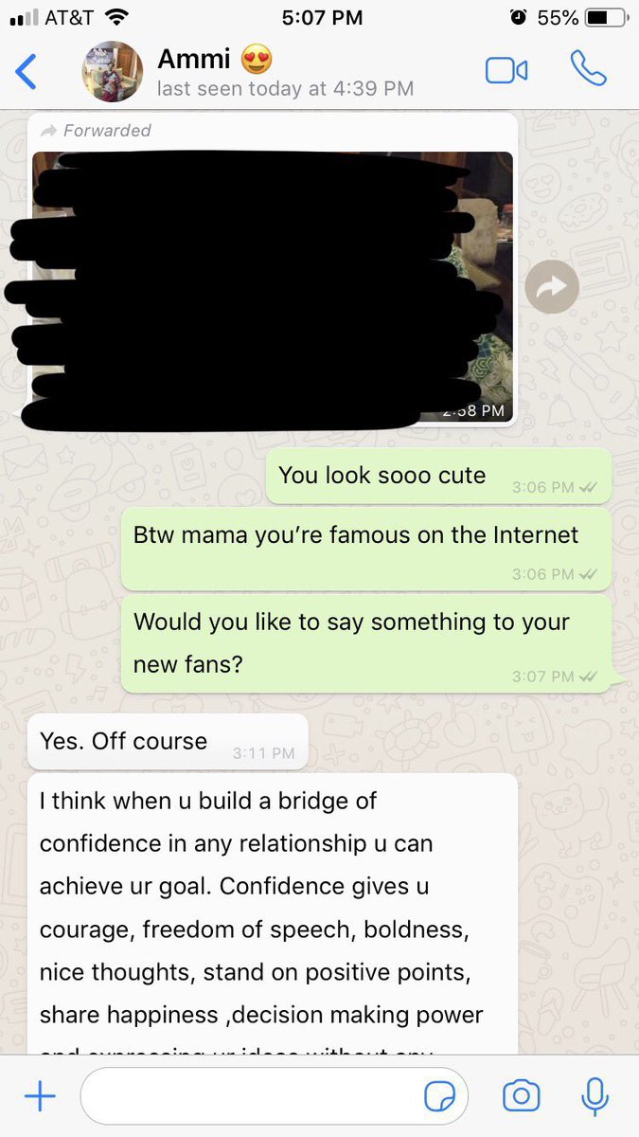Start a voice call with Ammi
The image size is (639, 1137).
[x=588, y=69]
